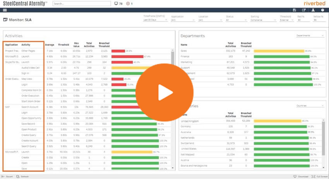Screen dimensions: 329x185
Task: Select the Order Execution activity
Action: click(x=30, y=96)
